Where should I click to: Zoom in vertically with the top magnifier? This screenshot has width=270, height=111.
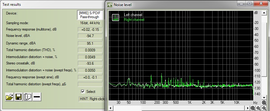(264, 103)
